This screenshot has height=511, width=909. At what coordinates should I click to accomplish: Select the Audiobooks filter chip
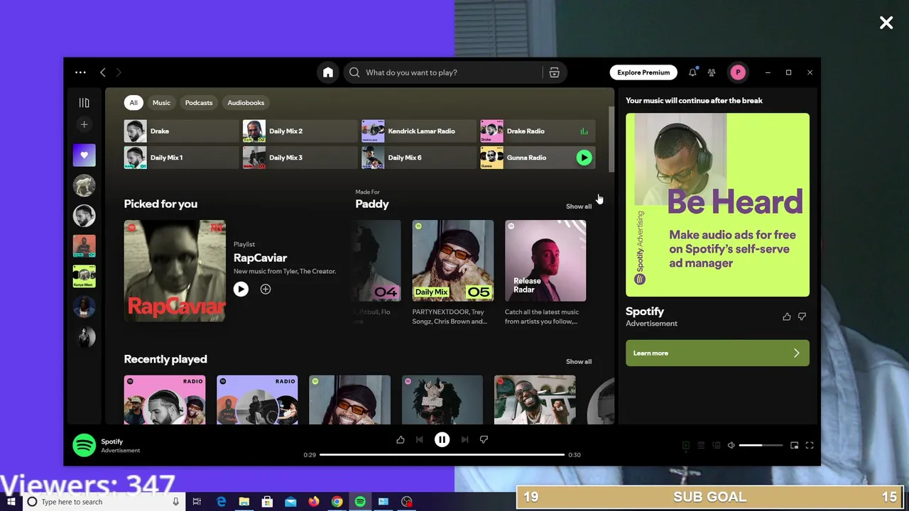(x=246, y=103)
